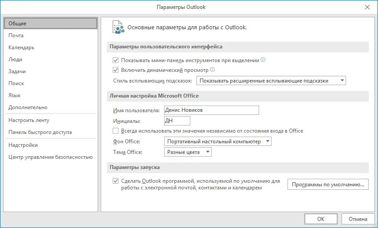
Task: Toggle 'Показывать мини-панель инструментов' checkbox
Action: [116, 60]
